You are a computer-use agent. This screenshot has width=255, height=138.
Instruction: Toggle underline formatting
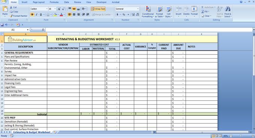click(x=41, y=15)
